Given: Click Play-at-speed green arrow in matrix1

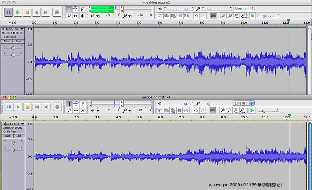Looking at the screenshot, I should [x=252, y=16].
